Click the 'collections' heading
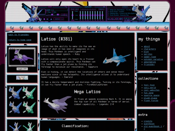The height and width of the screenshot is (131, 175). [x=148, y=79]
